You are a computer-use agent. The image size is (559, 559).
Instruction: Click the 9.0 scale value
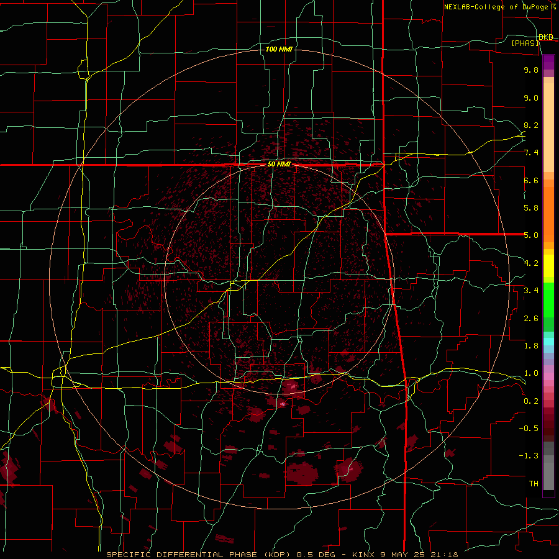coord(531,98)
